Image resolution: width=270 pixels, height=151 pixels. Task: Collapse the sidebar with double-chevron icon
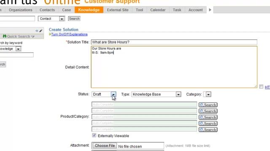37,31
